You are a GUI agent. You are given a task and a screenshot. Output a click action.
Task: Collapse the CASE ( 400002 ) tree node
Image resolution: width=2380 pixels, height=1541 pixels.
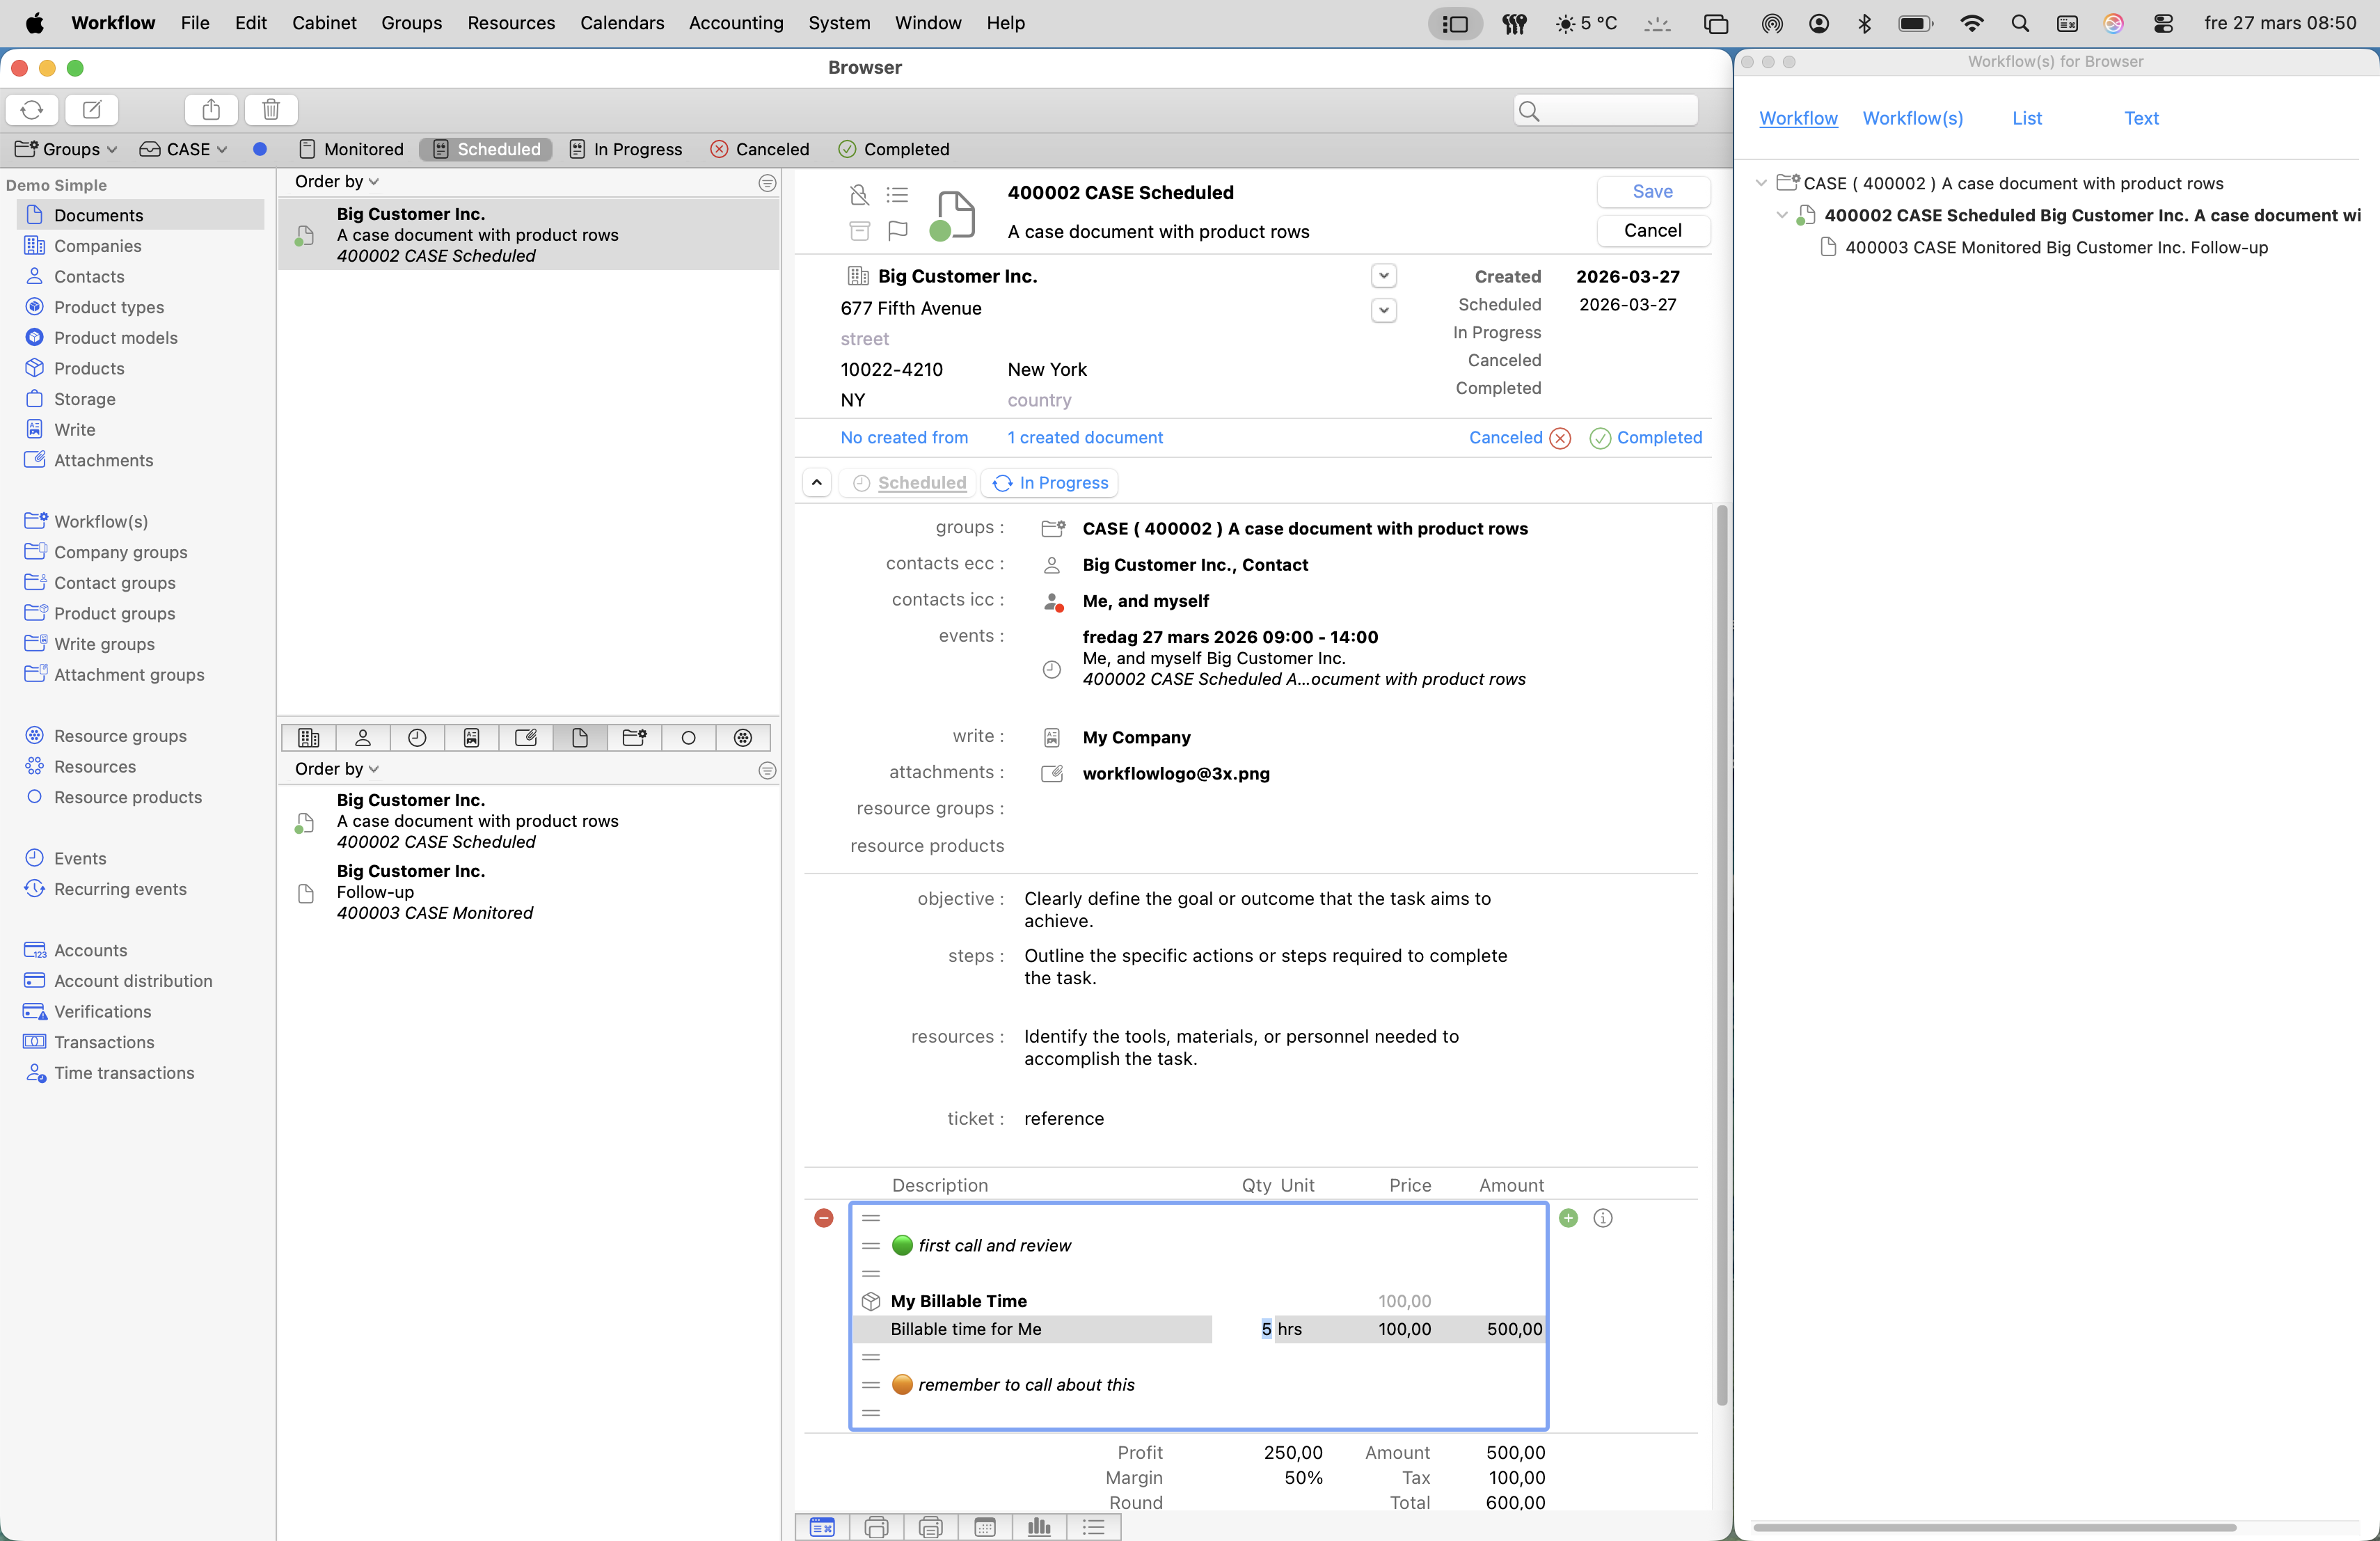(1761, 183)
